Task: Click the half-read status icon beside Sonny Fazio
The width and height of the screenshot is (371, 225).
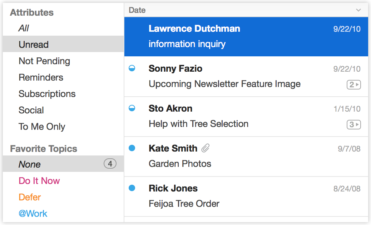Action: click(x=132, y=68)
